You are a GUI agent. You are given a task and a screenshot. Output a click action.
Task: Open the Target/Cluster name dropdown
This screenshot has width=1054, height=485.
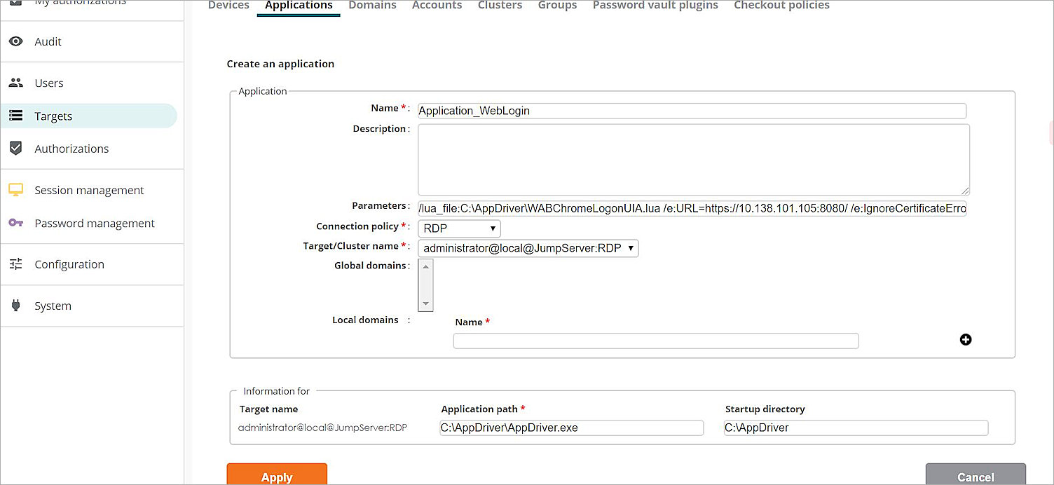click(527, 248)
